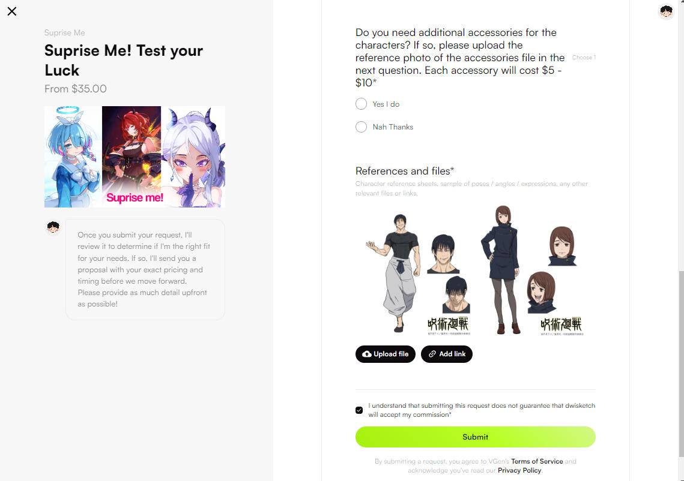Uncheck the commission acknowledgement checkbox

click(359, 410)
